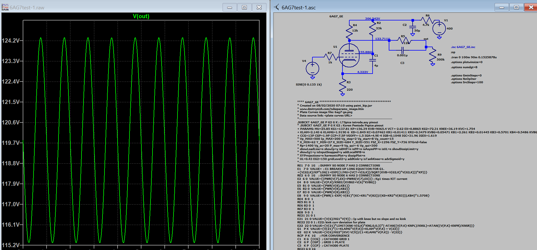The height and width of the screenshot is (250, 537).
Task: Click the 'out' net label
Action: (x=426, y=39)
